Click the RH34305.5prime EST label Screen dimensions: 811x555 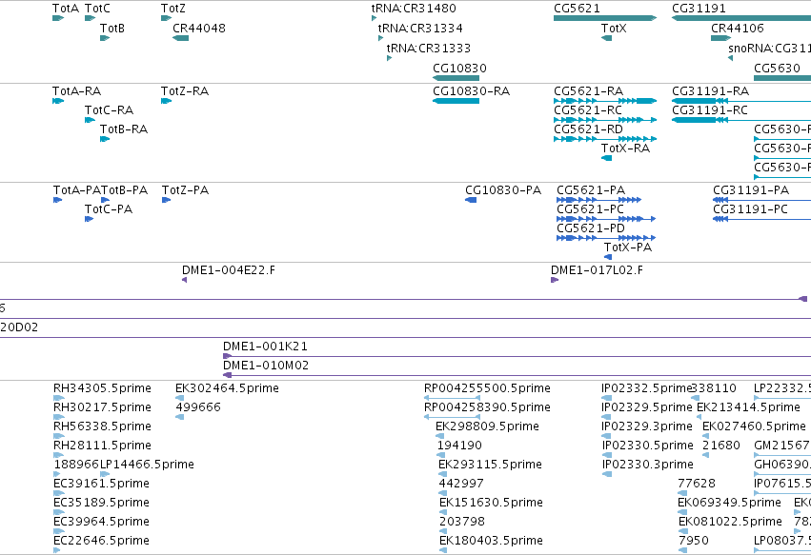pyautogui.click(x=102, y=388)
